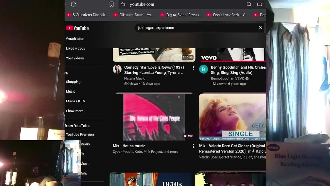Play 'Love is News' video thumbnail
The width and height of the screenshot is (330, 186).
tap(154, 55)
